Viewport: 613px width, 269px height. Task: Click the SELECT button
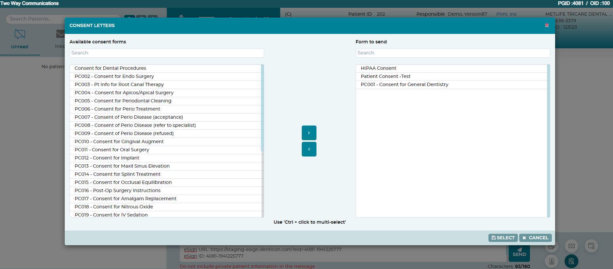pyautogui.click(x=503, y=238)
